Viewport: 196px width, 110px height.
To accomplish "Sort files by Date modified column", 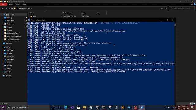I will (x=68, y=13).
